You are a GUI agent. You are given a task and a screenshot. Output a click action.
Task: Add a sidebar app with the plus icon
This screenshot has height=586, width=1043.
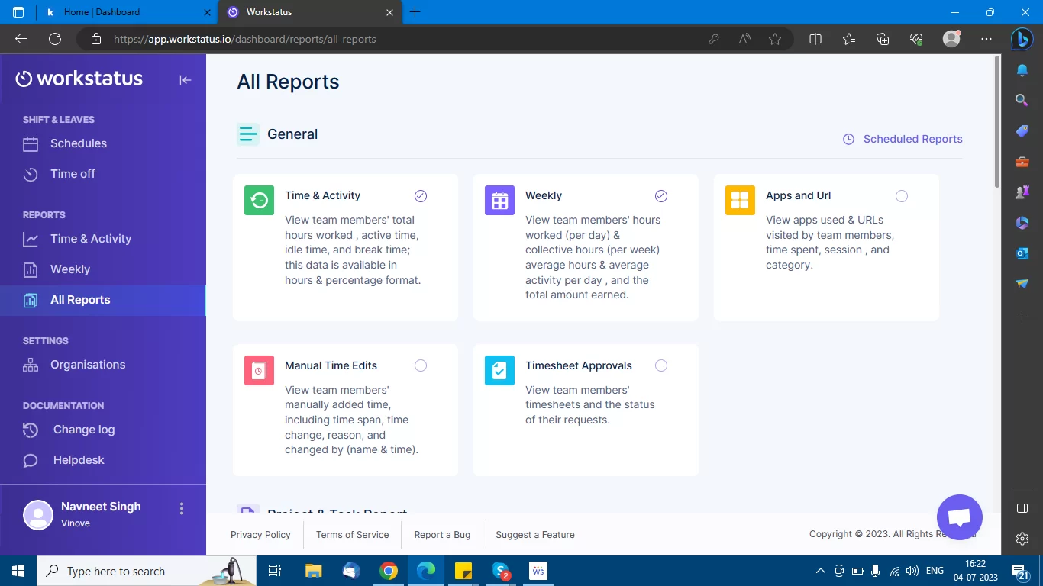tap(1022, 317)
